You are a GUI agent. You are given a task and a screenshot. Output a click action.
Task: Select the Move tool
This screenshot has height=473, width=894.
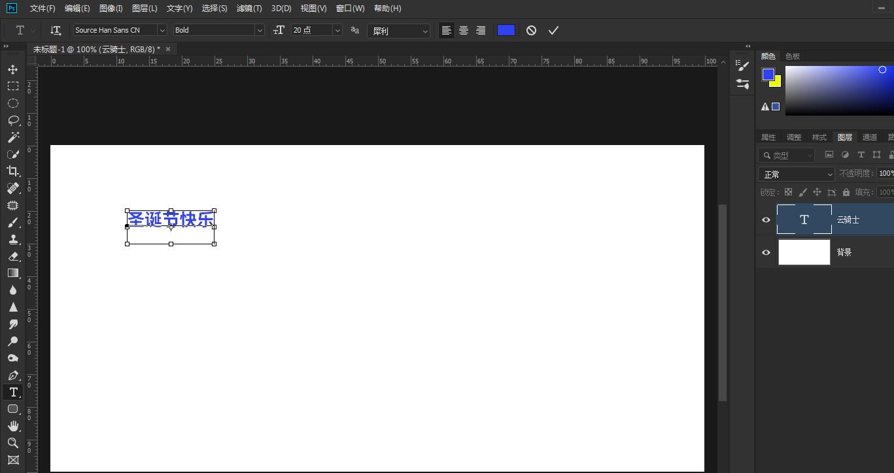click(12, 69)
